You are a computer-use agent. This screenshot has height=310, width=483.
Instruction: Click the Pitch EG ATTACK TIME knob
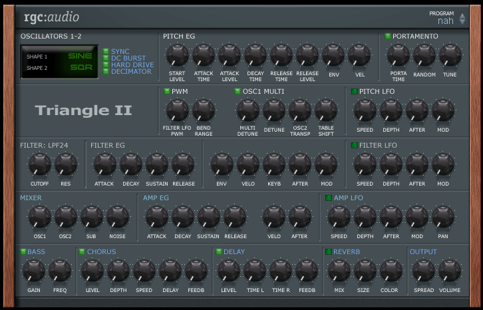pos(204,55)
